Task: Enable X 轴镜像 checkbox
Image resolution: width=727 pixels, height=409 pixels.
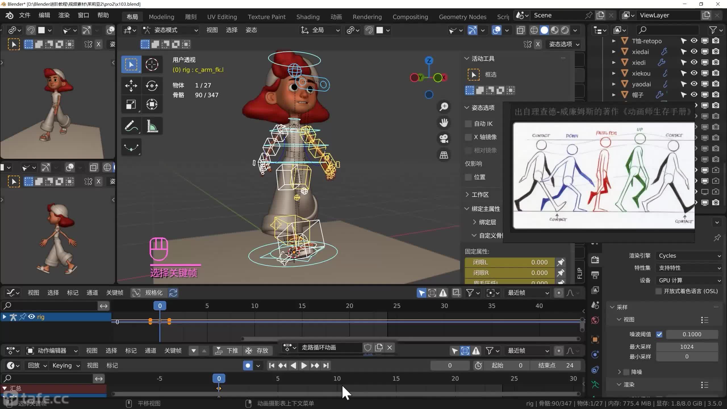Action: click(x=468, y=137)
